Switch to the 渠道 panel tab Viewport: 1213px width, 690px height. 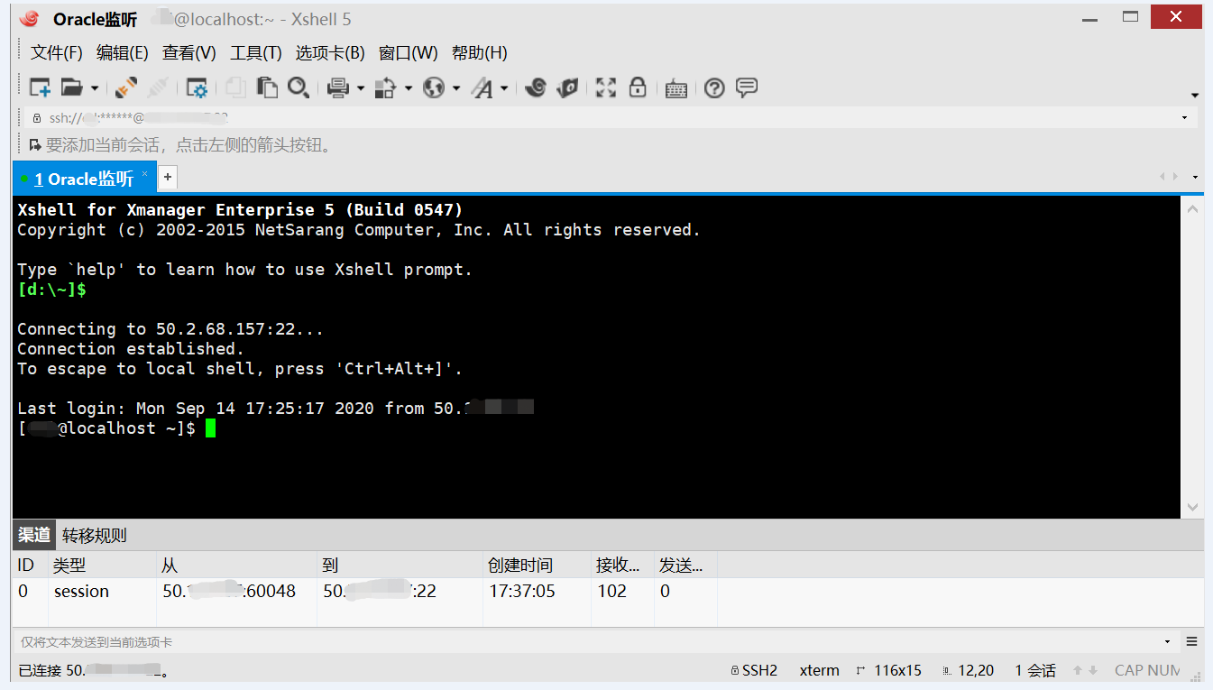pyautogui.click(x=34, y=535)
